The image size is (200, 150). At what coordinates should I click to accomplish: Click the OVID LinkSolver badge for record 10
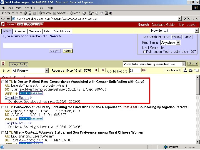click(x=31, y=93)
